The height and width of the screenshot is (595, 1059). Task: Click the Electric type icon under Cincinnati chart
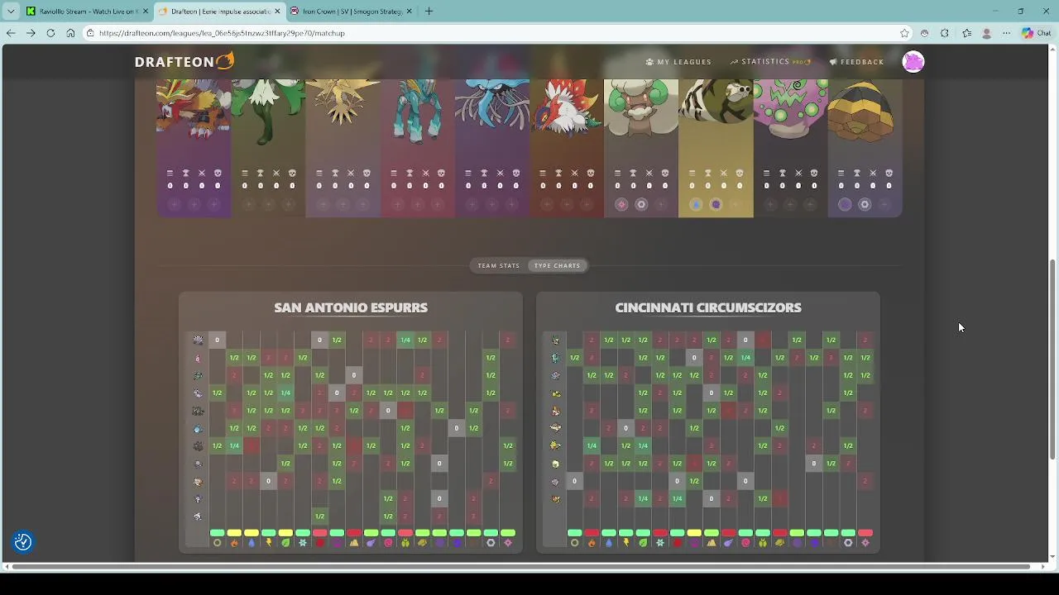625,543
